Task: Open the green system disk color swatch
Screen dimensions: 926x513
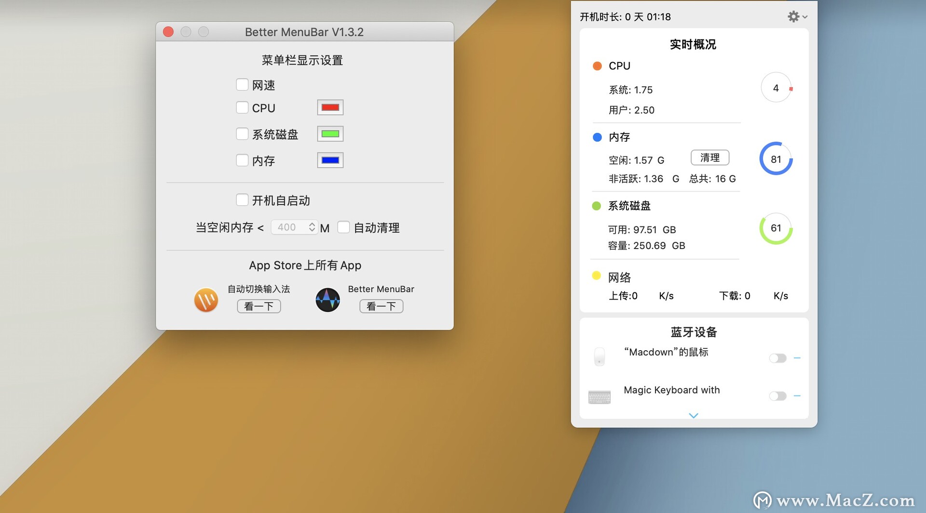Action: (x=330, y=134)
